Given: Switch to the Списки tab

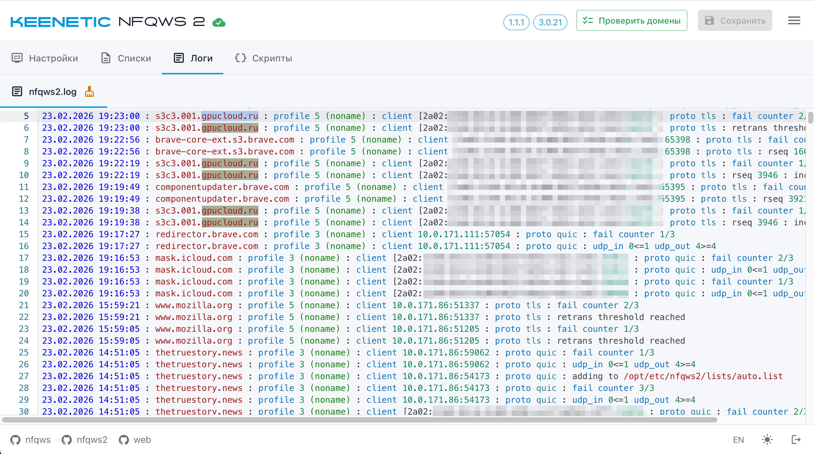Looking at the screenshot, I should 126,58.
